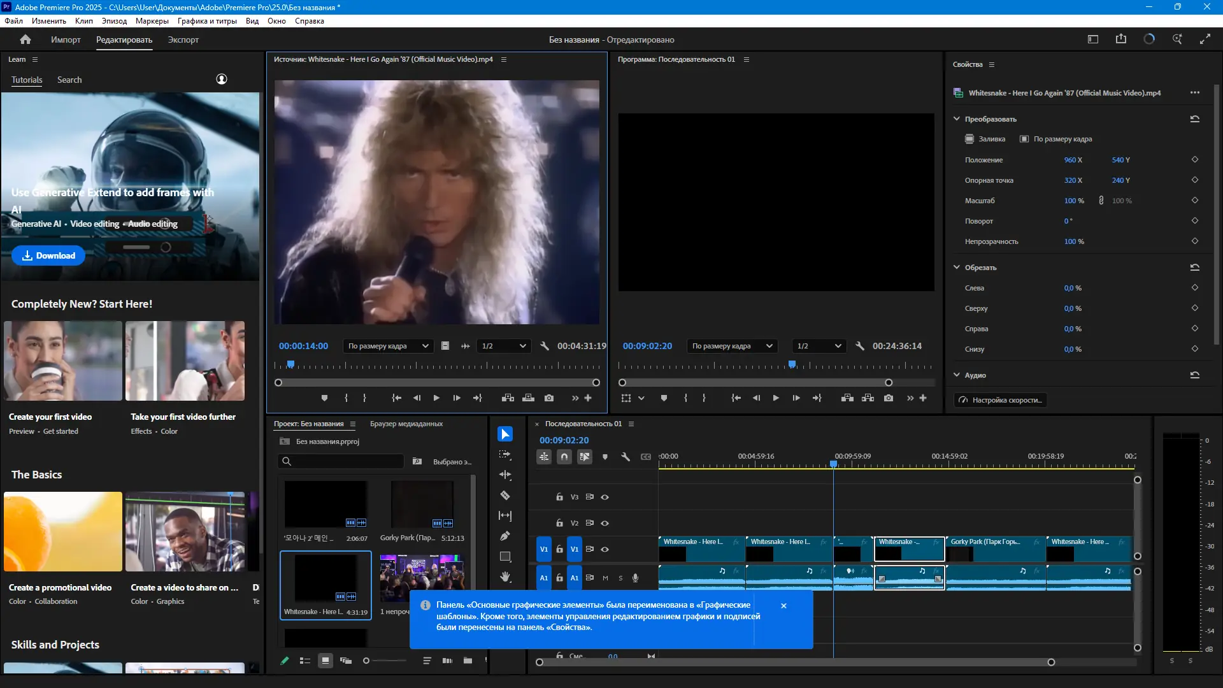Select the Razor tool in the toolbar
This screenshot has height=688, width=1223.
(505, 496)
